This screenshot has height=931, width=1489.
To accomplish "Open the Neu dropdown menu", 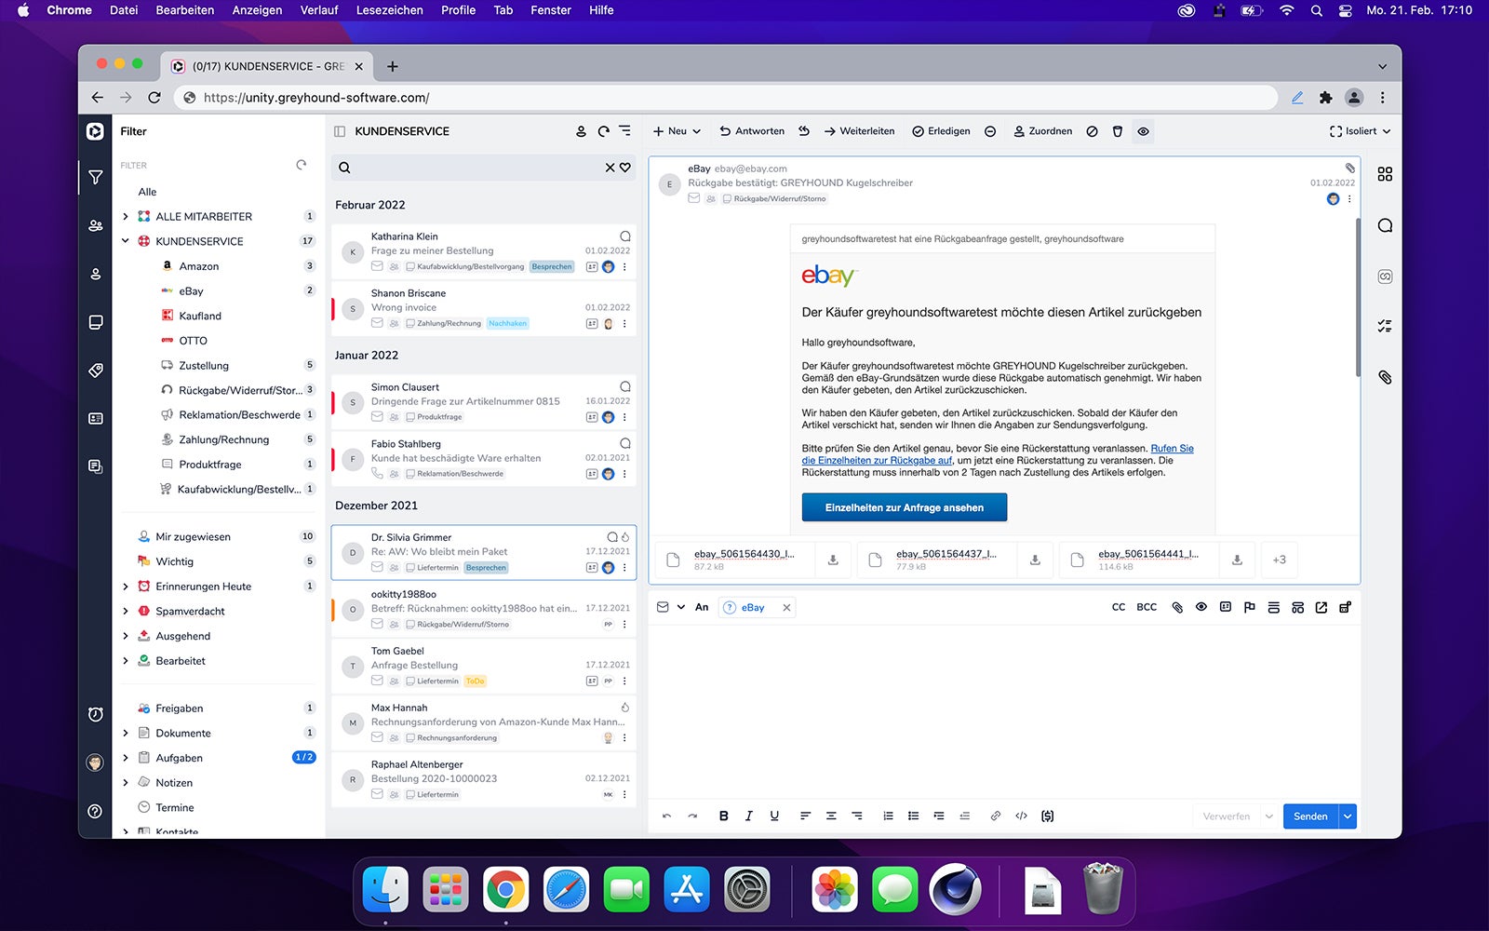I will coord(677,131).
